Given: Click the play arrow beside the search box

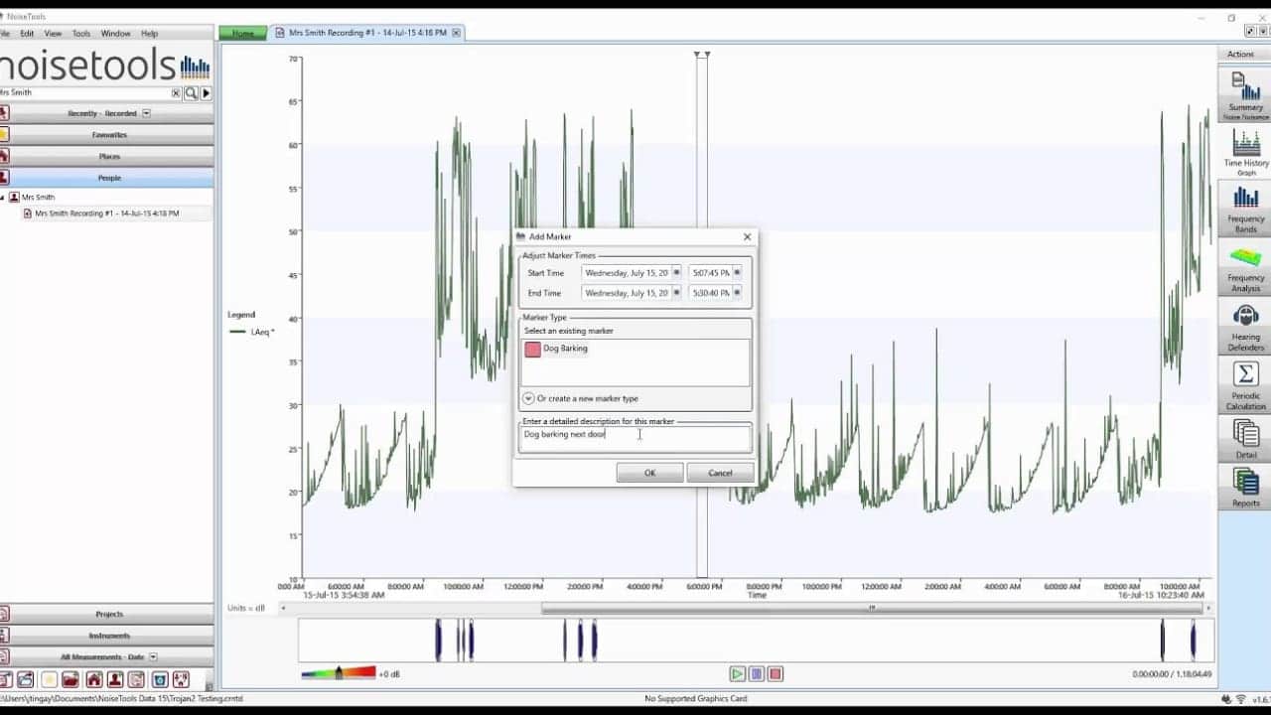Looking at the screenshot, I should click(206, 93).
